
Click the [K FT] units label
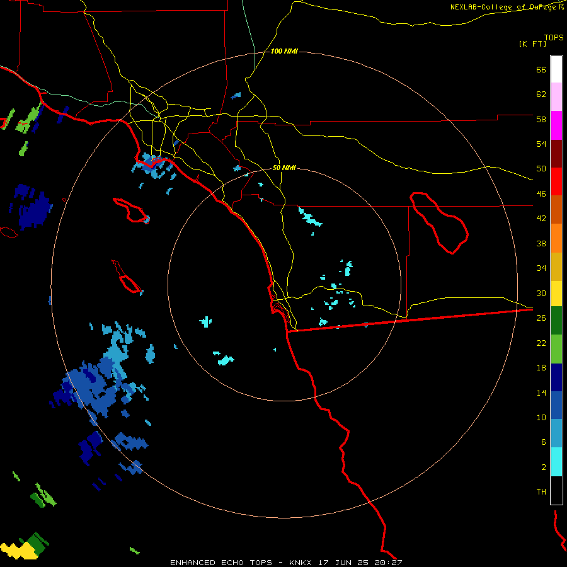tap(532, 43)
